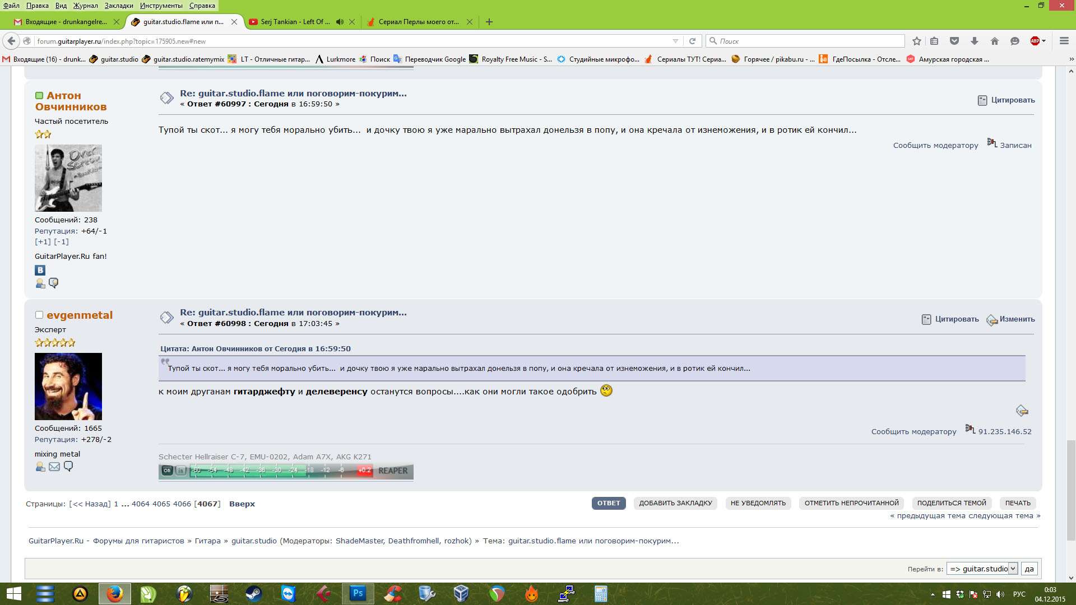Viewport: 1076px width, 605px height.
Task: Reload the page with refresh icon
Action: 692,41
